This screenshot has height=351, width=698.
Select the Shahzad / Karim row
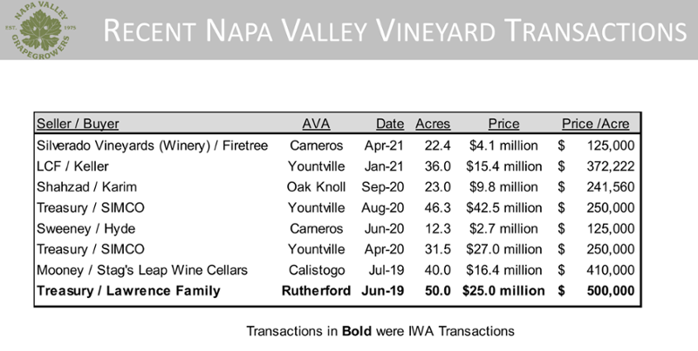(x=337, y=187)
